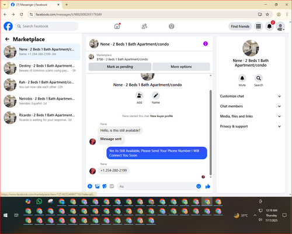
Task: Focus the Aa message input field
Action: (x=157, y=187)
